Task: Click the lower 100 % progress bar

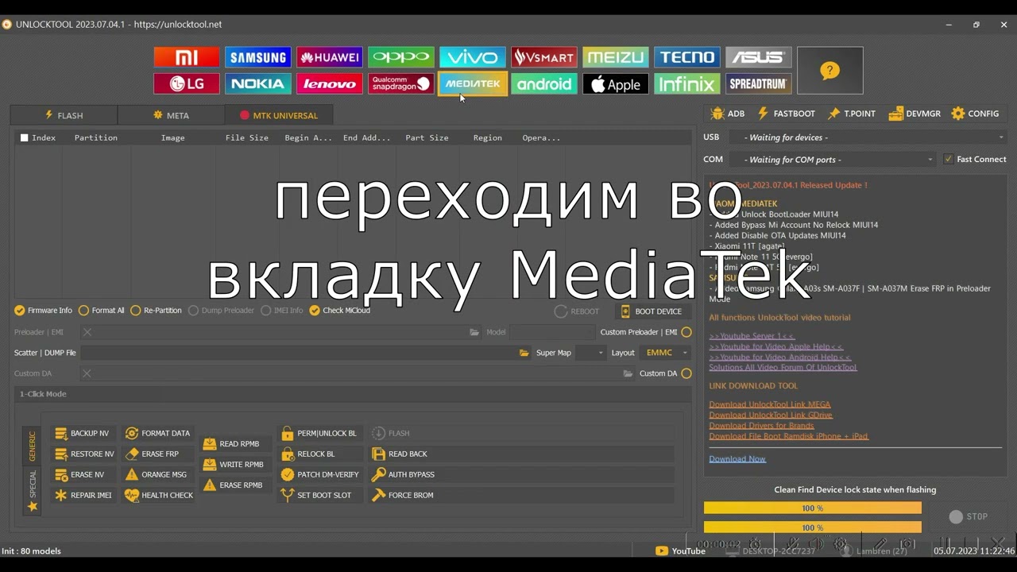Action: point(813,528)
